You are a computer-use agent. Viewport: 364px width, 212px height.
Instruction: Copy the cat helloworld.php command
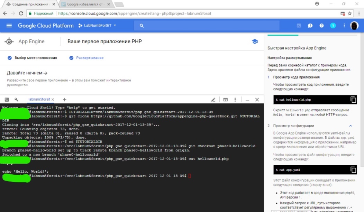(x=353, y=100)
